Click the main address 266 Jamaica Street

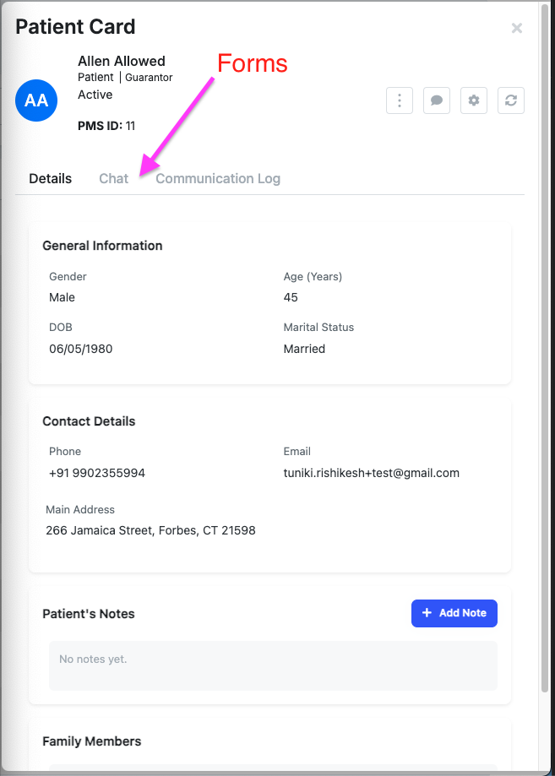tap(150, 531)
